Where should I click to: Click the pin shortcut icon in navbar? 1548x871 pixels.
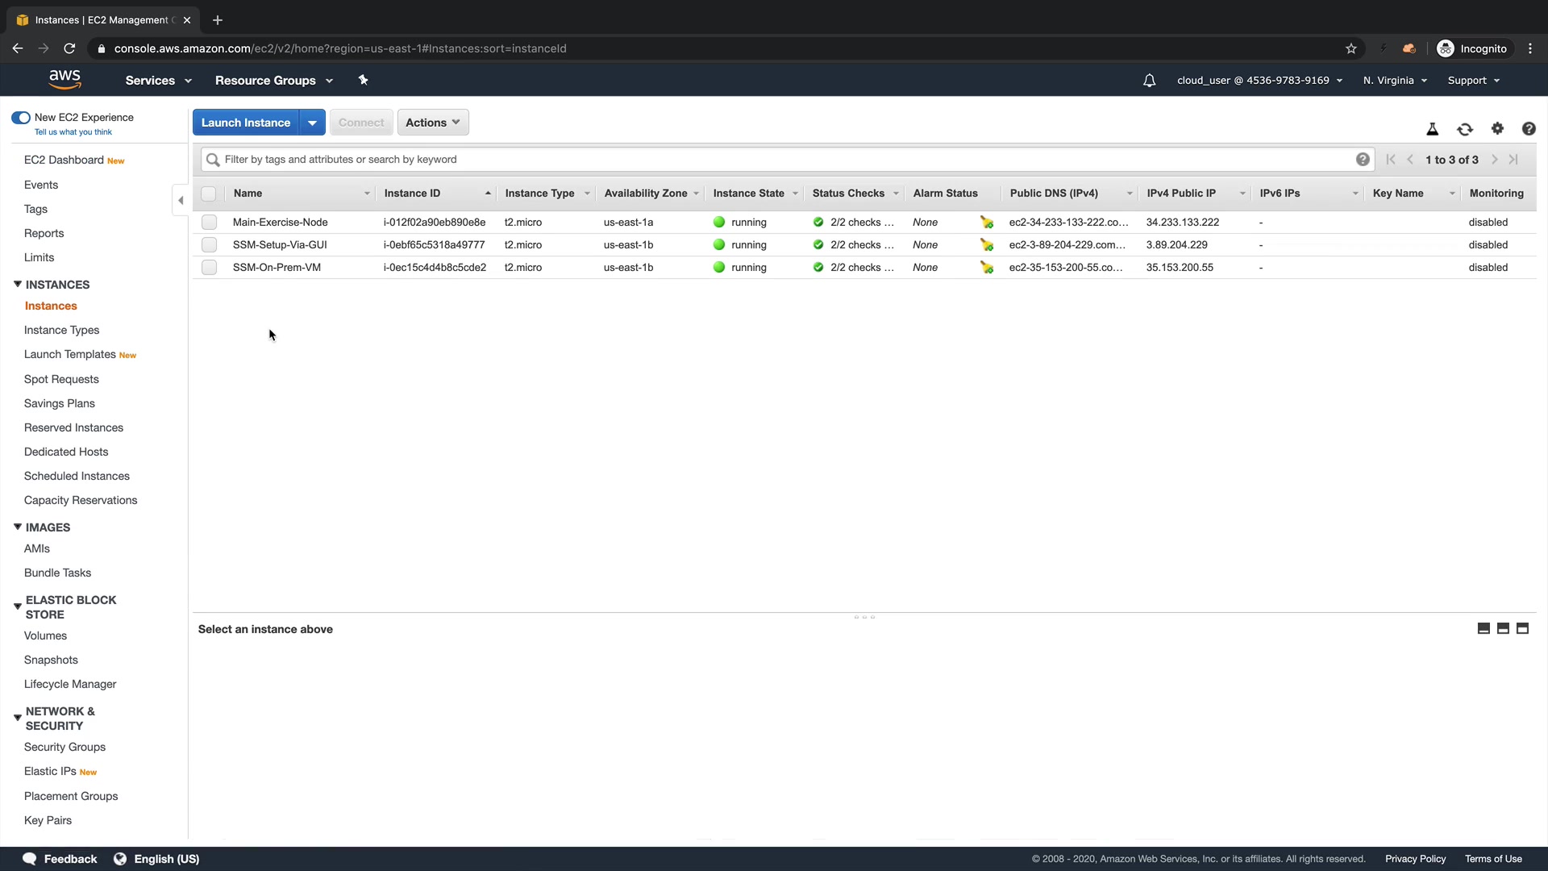pos(363,80)
